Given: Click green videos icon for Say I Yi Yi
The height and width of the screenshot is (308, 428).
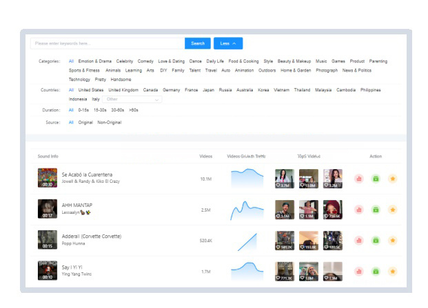Looking at the screenshot, I should point(376,272).
